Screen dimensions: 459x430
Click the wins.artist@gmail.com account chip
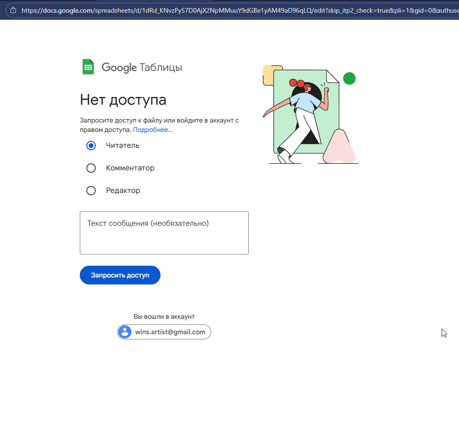pyautogui.click(x=164, y=332)
